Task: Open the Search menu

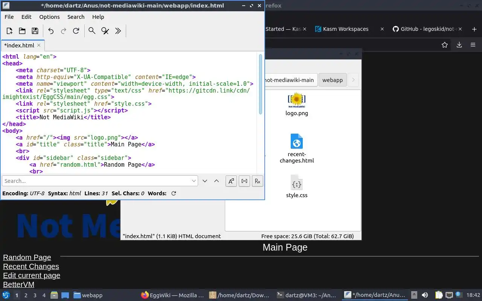Action: click(x=76, y=17)
